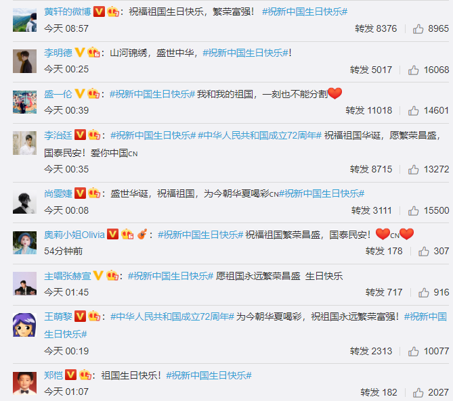Like 盛一伦's post showing 14601 likes
The height and width of the screenshot is (401, 453).
(414, 111)
